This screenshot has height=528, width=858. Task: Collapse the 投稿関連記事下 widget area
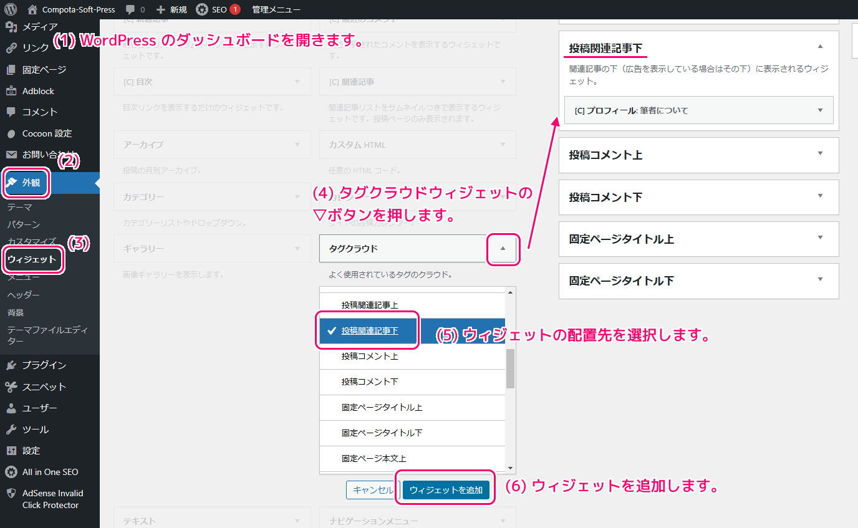tap(820, 46)
